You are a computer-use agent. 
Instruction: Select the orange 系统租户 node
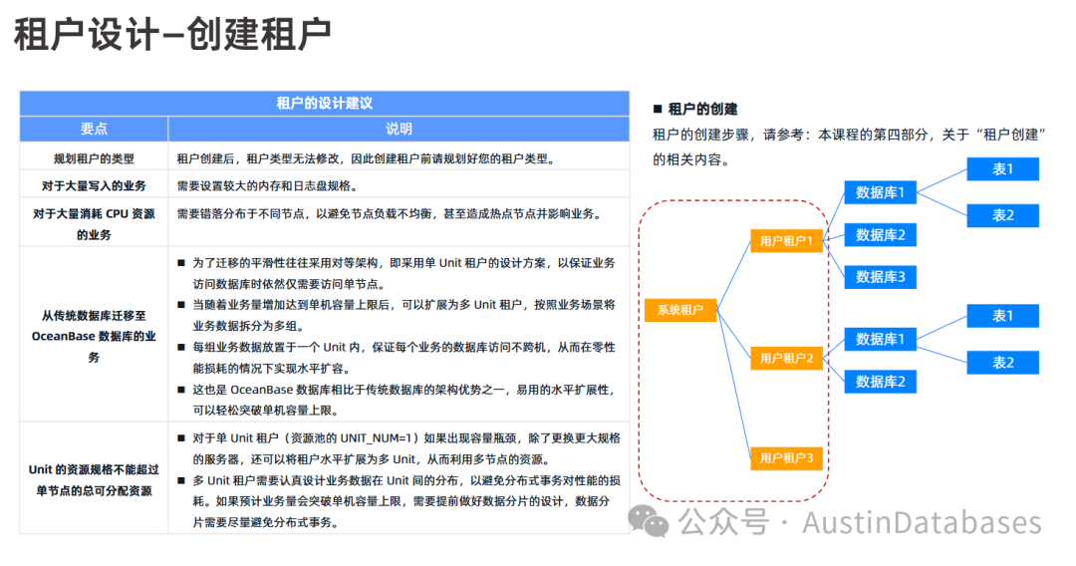pyautogui.click(x=680, y=310)
